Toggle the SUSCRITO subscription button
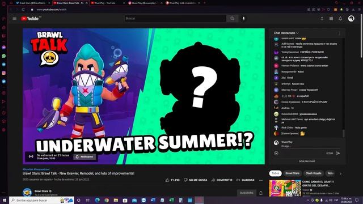The image size is (363, 204). click(246, 193)
